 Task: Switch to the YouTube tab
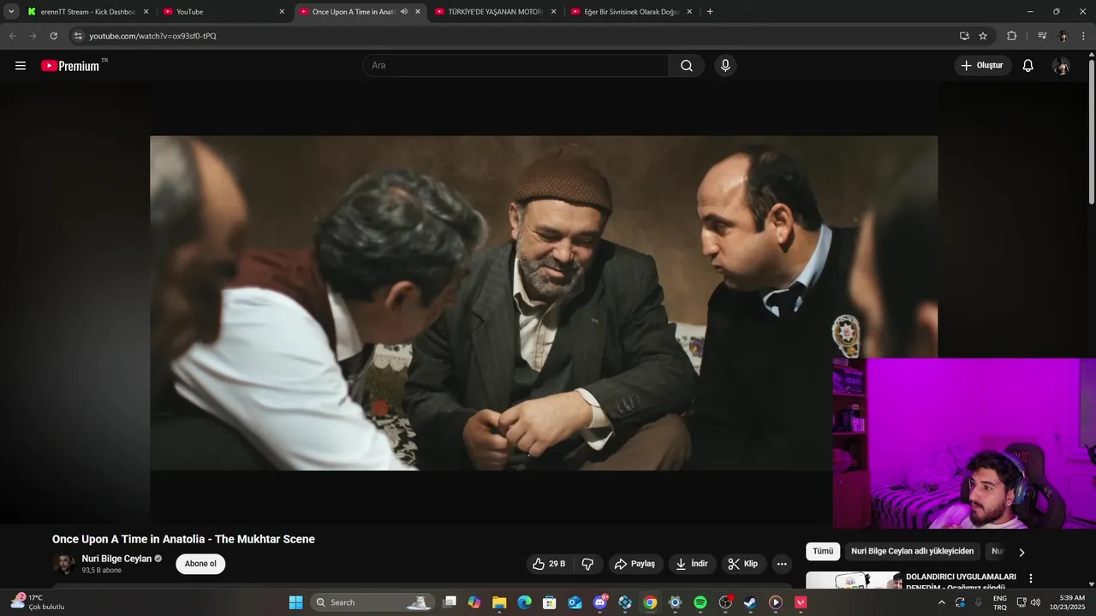click(223, 12)
